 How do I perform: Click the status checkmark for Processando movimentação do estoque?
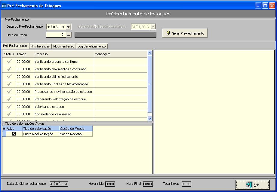coord(9,91)
